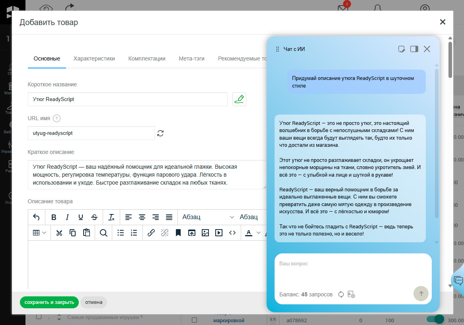Toggle bold formatting
This screenshot has height=325, width=464.
pyautogui.click(x=54, y=217)
